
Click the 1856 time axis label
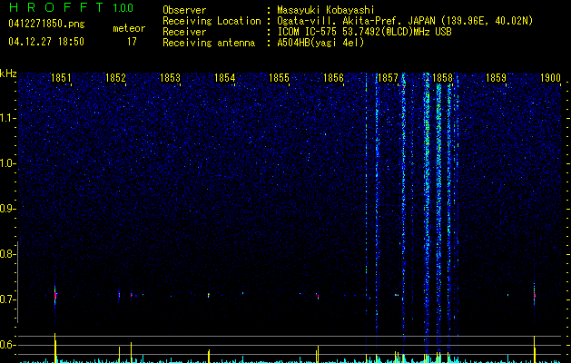pos(333,78)
